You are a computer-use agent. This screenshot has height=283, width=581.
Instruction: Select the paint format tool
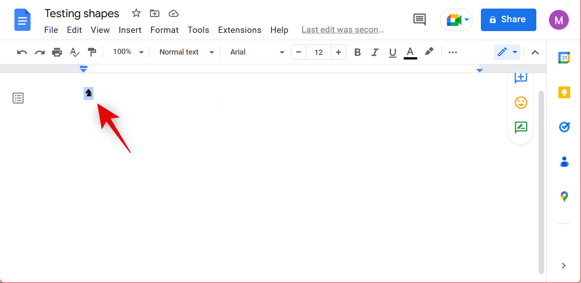[x=92, y=52]
